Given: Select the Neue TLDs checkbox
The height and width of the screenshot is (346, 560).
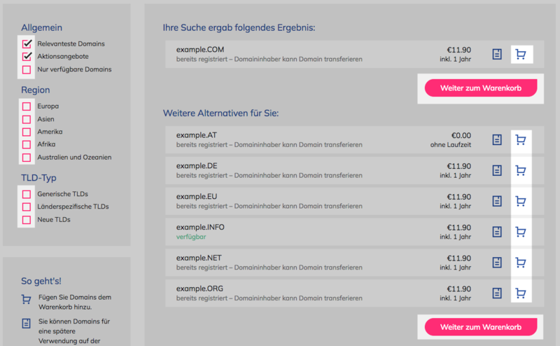Looking at the screenshot, I should [x=27, y=220].
